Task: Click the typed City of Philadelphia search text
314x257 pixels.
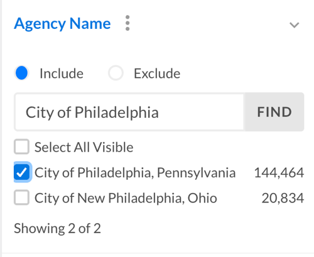Action: pyautogui.click(x=92, y=113)
